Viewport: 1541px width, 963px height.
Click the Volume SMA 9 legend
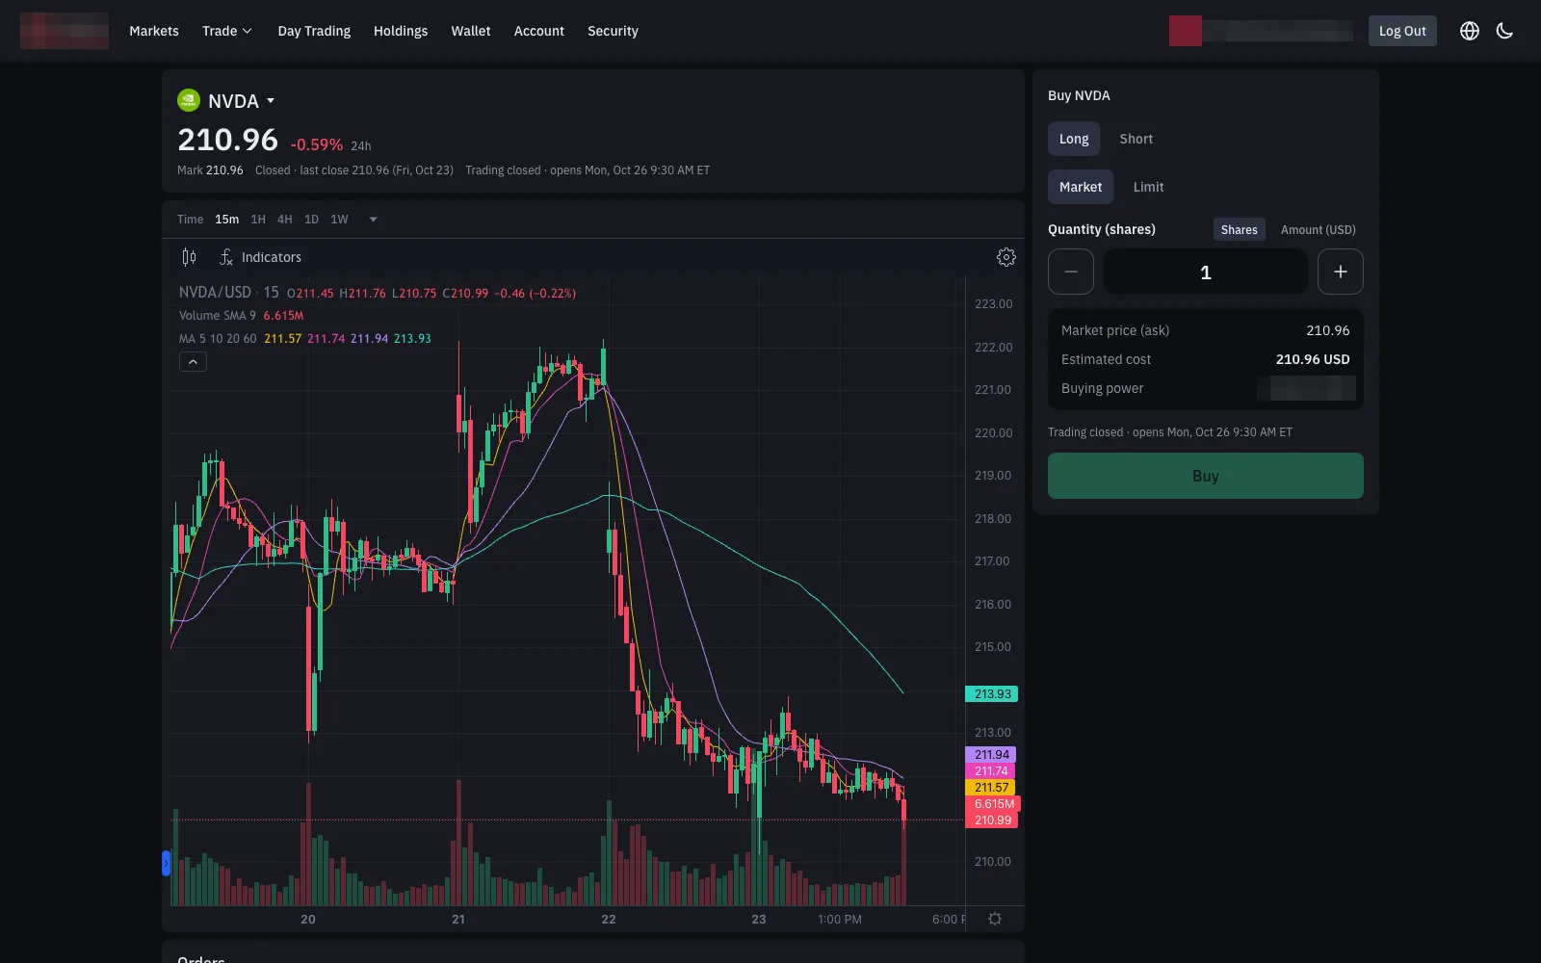218,316
